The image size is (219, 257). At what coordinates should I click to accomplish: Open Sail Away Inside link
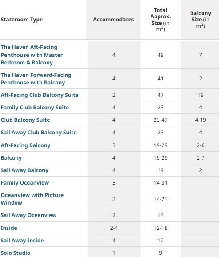22,241
